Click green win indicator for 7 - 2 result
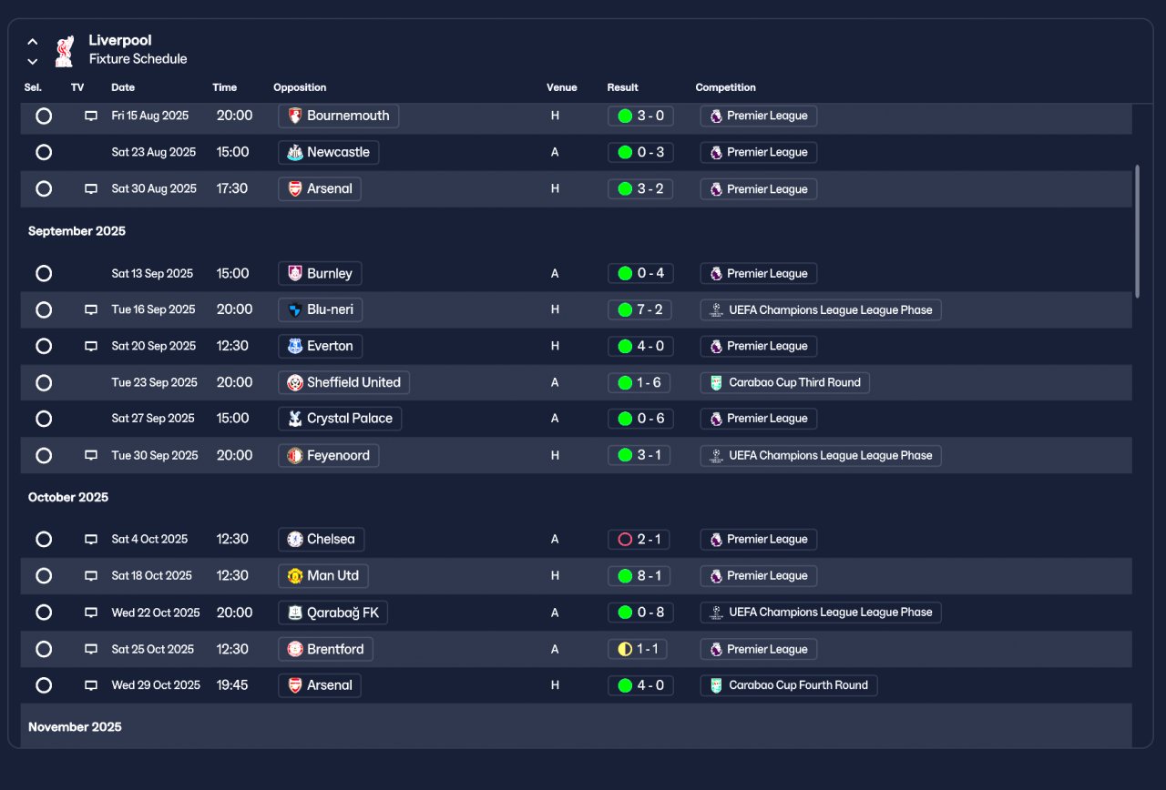 click(625, 309)
